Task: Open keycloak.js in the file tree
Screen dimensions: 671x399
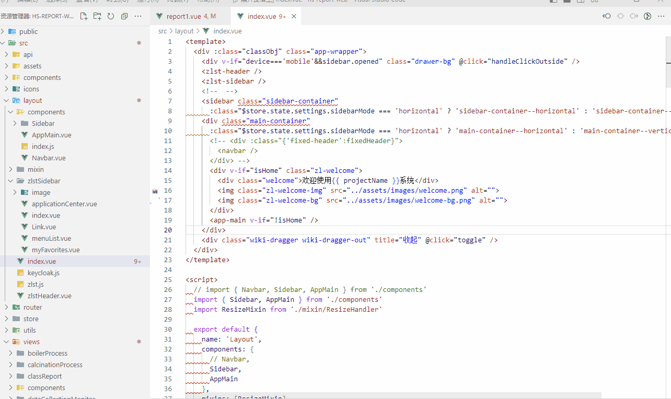Action: [43, 273]
